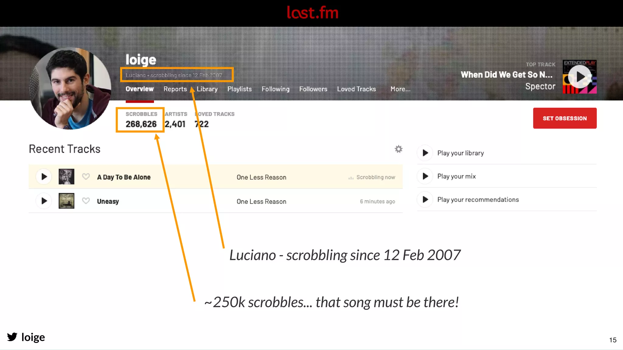The height and width of the screenshot is (350, 623).
Task: Click the Recent Tracks heading
Action: (64, 149)
